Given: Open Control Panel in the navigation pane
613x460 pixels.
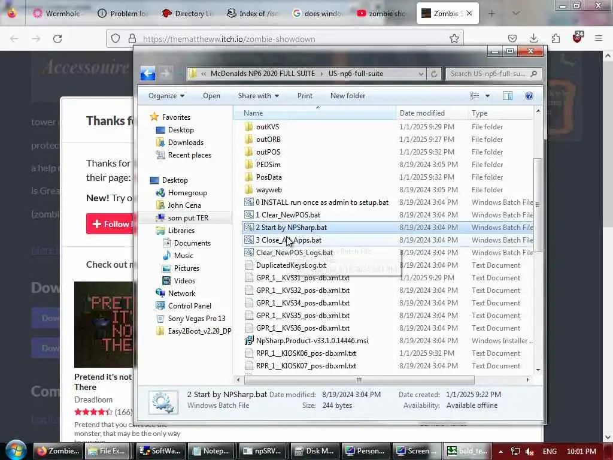Looking at the screenshot, I should point(190,306).
